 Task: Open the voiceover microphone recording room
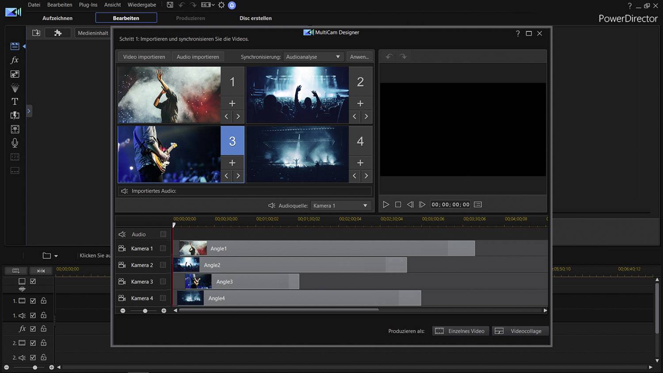click(x=15, y=143)
